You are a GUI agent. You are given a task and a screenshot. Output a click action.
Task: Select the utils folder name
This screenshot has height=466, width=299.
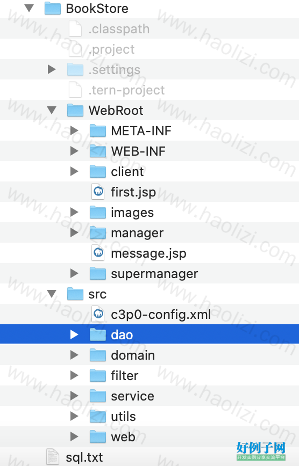(124, 417)
